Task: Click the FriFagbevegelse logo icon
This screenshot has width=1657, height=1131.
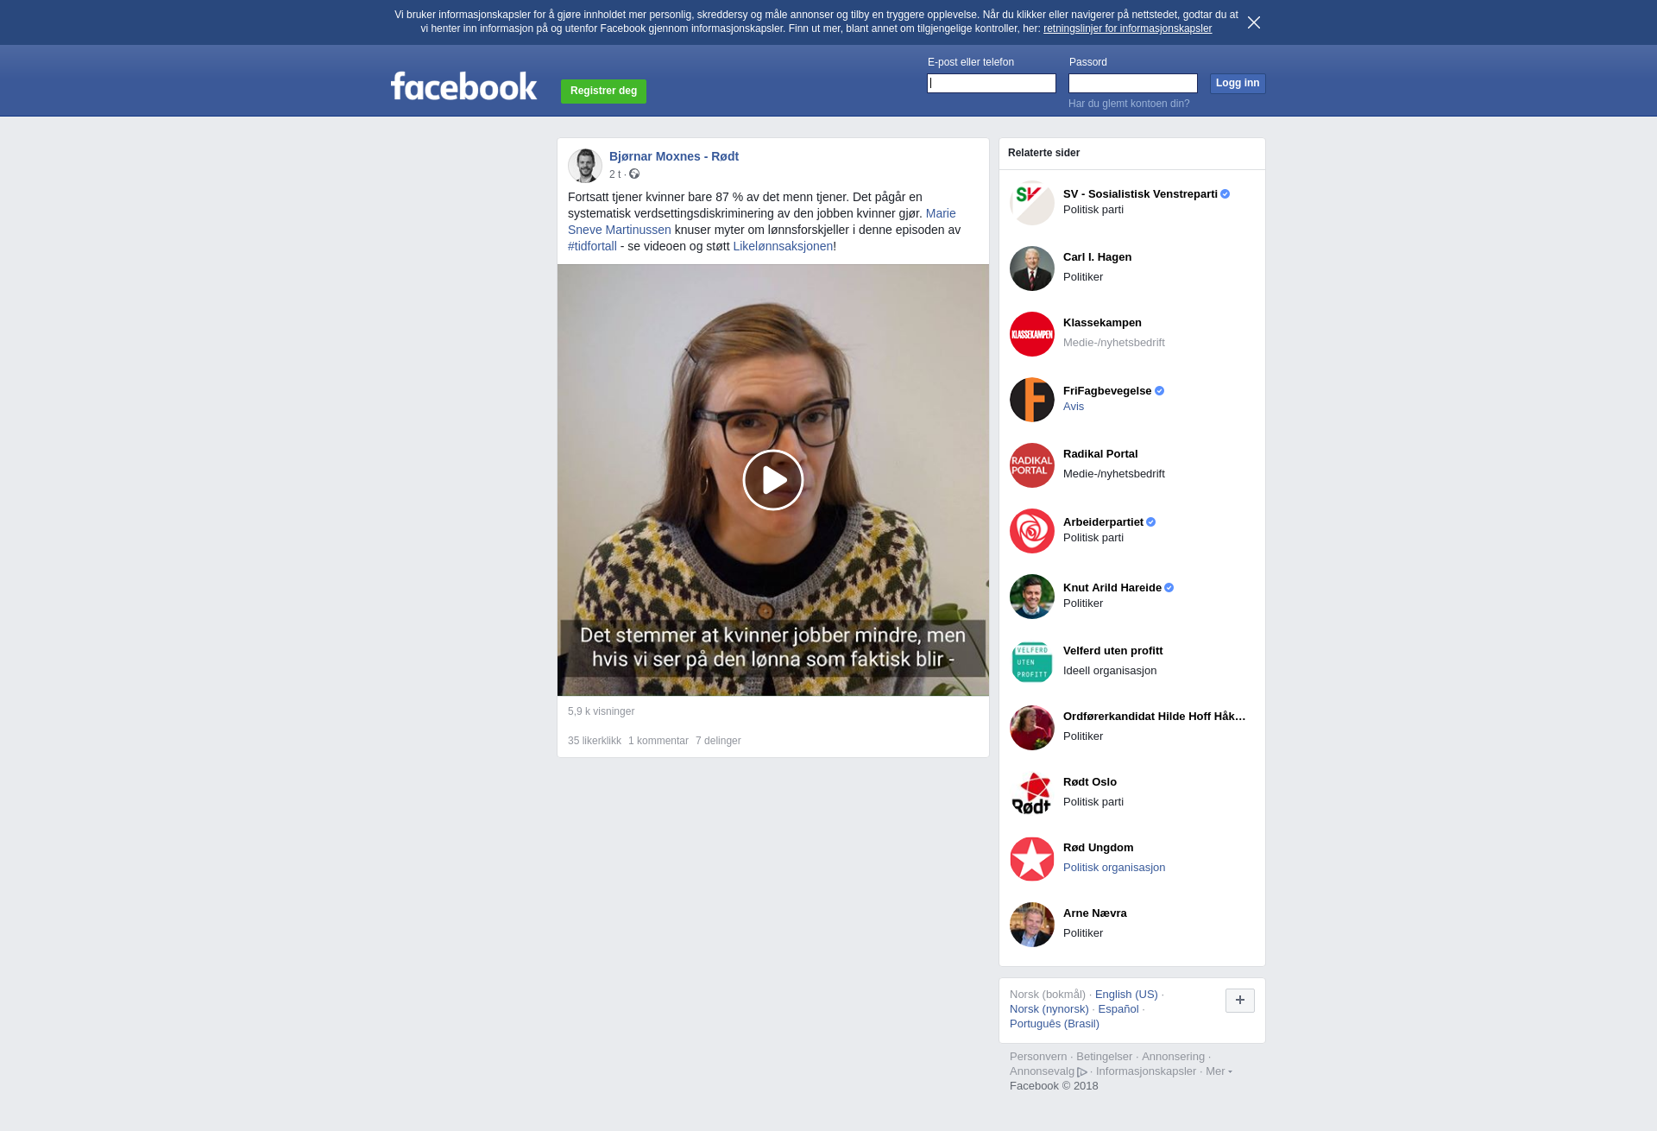Action: (x=1031, y=400)
